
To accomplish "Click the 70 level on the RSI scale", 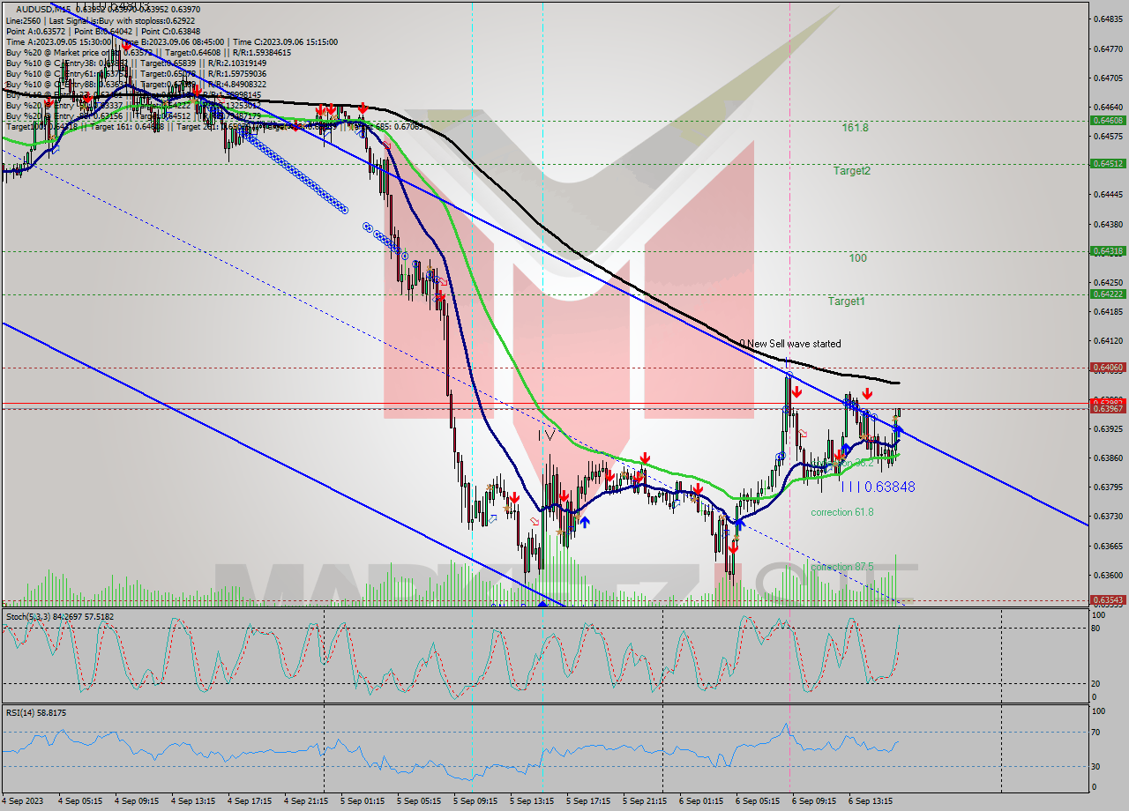I will (1095, 732).
